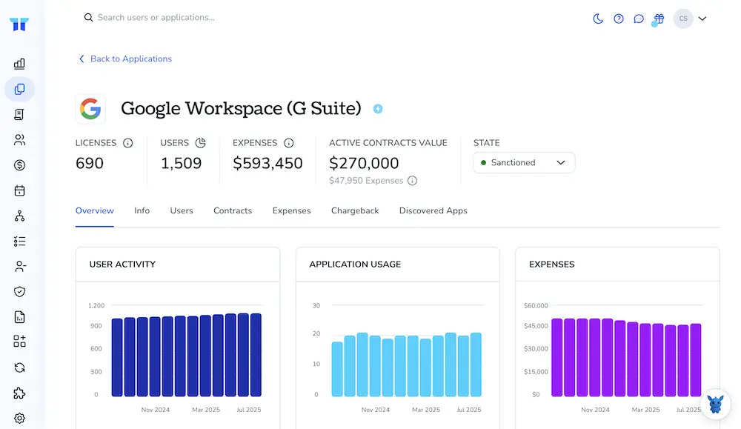Show info icon next to $47,950 Expenses
The image size is (741, 429).
click(x=412, y=181)
